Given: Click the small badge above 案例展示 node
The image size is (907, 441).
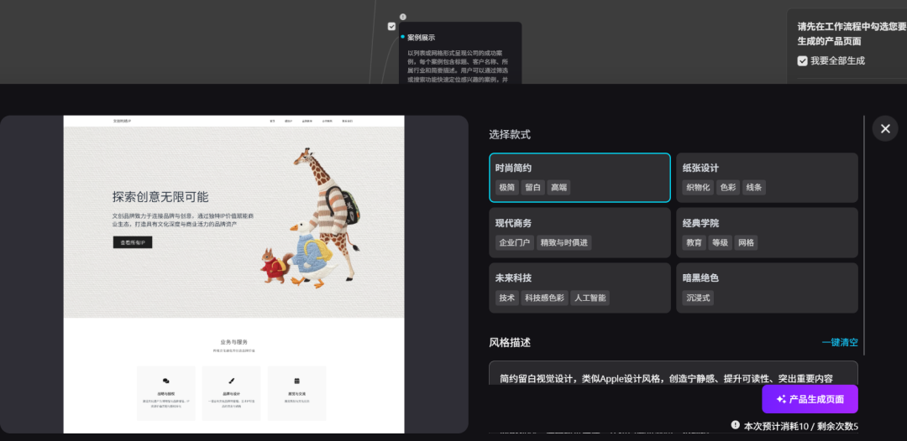Looking at the screenshot, I should 402,17.
